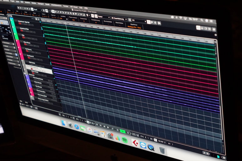Open the Algorithmus élastique Pro dropdown
This screenshot has width=242, height=161.
(134, 27)
